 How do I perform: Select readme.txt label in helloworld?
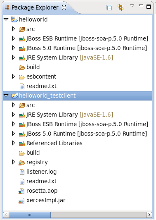pos(41,86)
